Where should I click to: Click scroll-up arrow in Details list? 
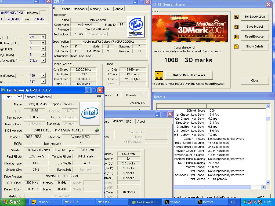click(268, 106)
